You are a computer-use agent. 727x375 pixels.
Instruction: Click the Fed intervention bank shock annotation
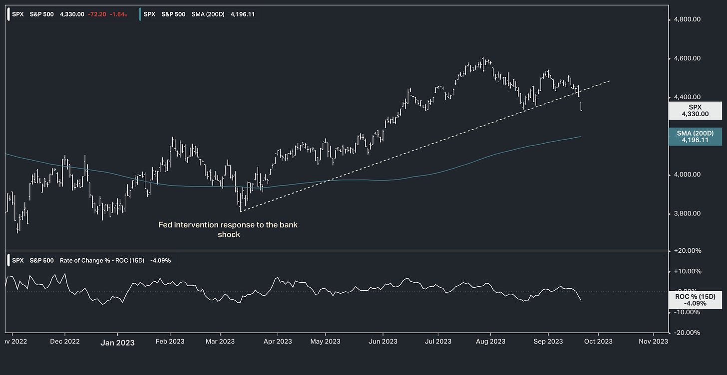(228, 229)
